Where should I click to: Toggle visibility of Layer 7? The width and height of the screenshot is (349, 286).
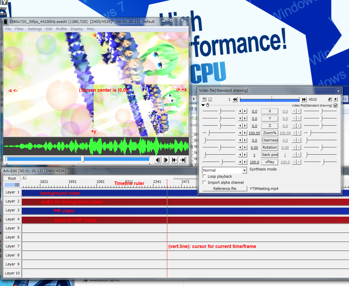(x=12, y=246)
